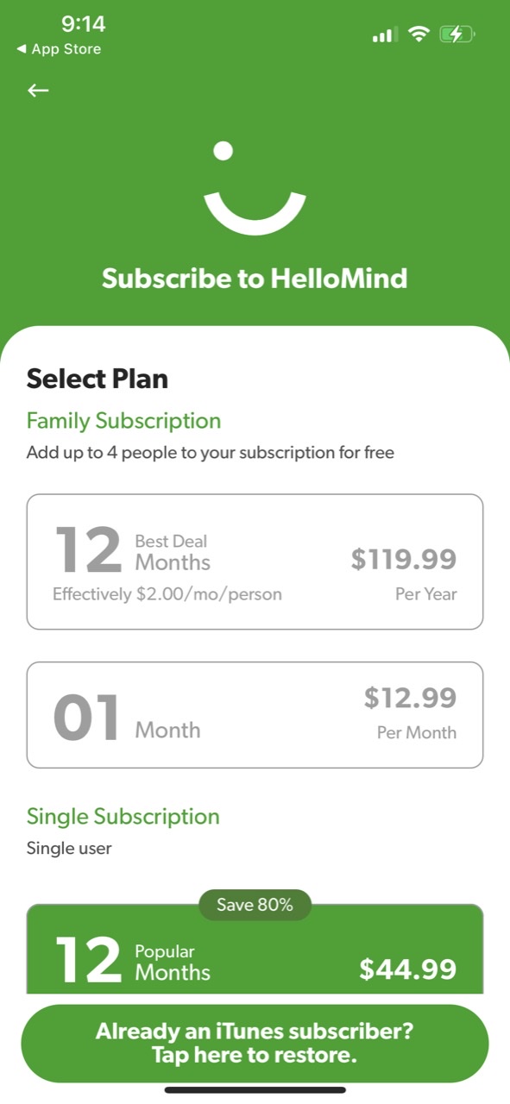This screenshot has height=1104, width=510.
Task: Tap the back arrow icon
Action: [38, 91]
